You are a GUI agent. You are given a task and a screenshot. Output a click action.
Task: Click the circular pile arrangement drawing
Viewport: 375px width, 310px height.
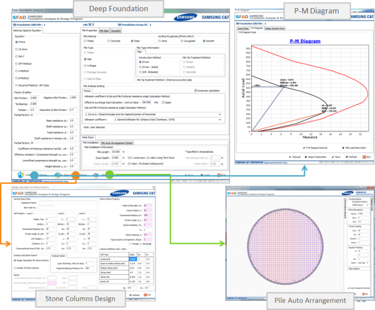tap(285, 247)
